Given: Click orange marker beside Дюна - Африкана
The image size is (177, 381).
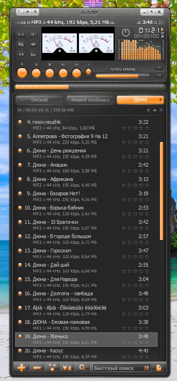Looking at the screenshot, I should (x=20, y=179).
